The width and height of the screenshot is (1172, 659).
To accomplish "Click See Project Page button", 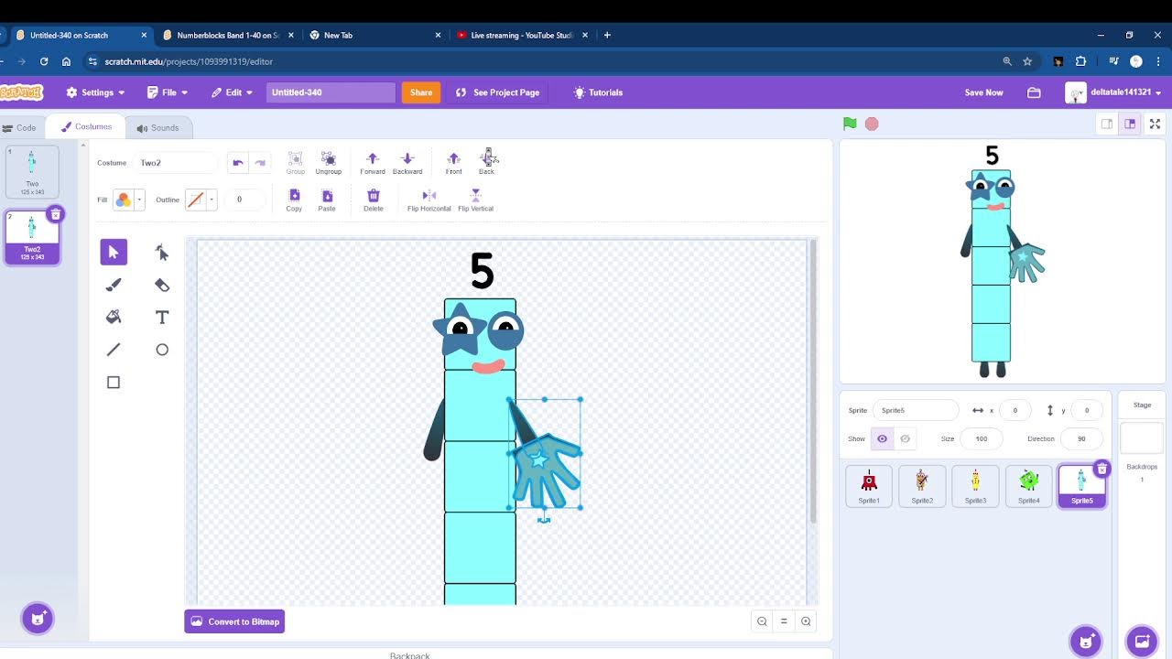I will (497, 92).
